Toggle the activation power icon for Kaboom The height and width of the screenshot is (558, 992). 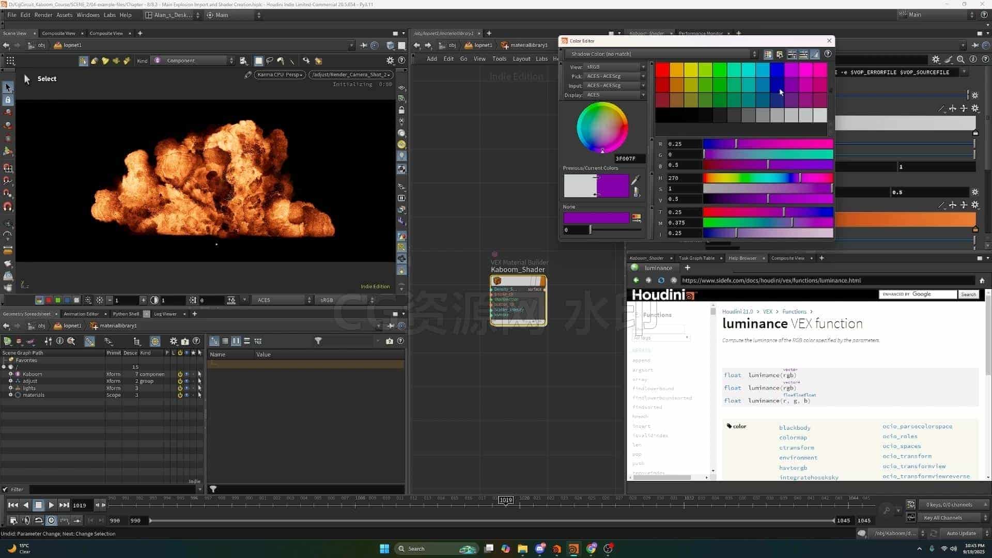(x=180, y=374)
